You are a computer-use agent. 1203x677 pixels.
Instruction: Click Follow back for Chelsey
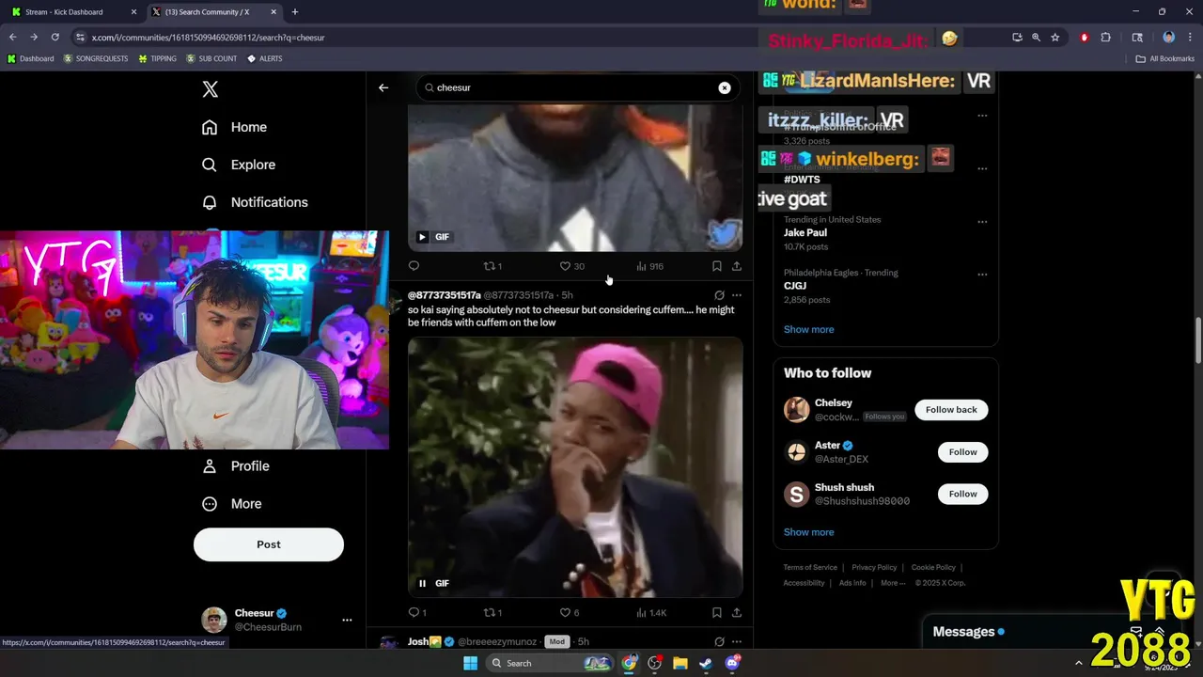(951, 410)
